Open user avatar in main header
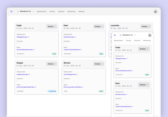The width and height of the screenshot is (168, 117). [x=156, y=11]
